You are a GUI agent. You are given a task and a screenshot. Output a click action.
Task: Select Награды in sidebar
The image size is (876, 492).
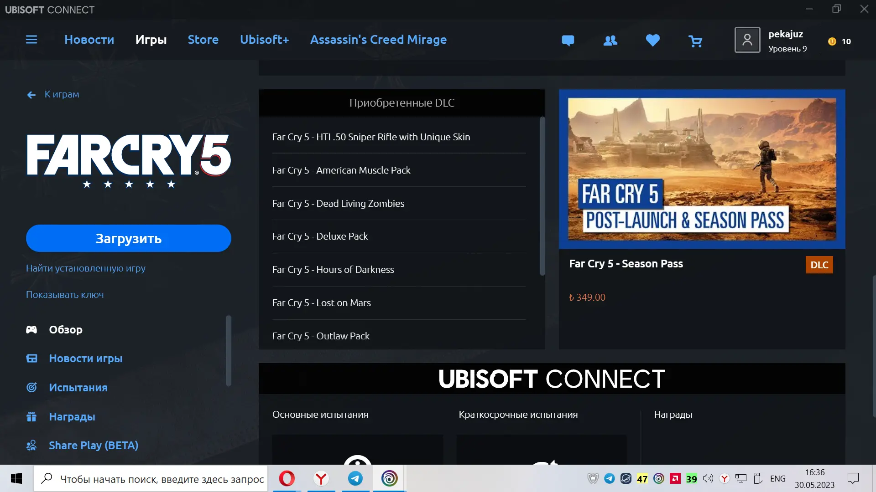click(x=72, y=416)
